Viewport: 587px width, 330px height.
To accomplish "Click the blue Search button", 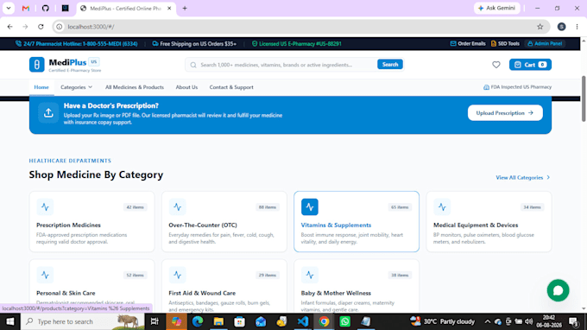I will (389, 65).
